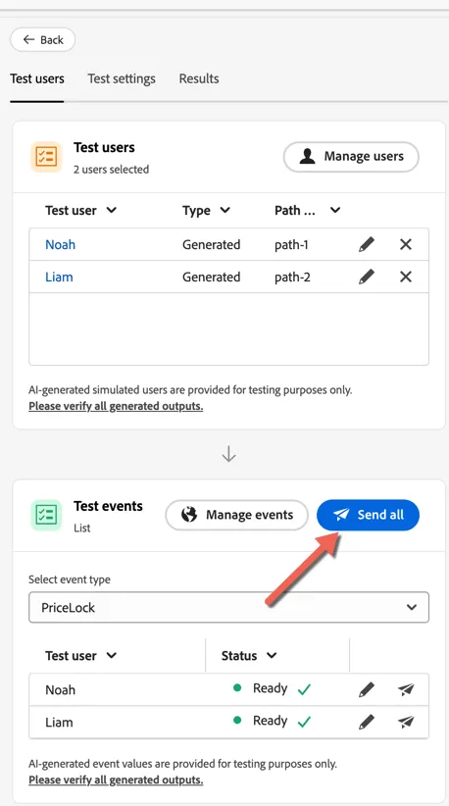This screenshot has height=806, width=449.
Task: Switch to the Test users tab
Action: (x=37, y=78)
